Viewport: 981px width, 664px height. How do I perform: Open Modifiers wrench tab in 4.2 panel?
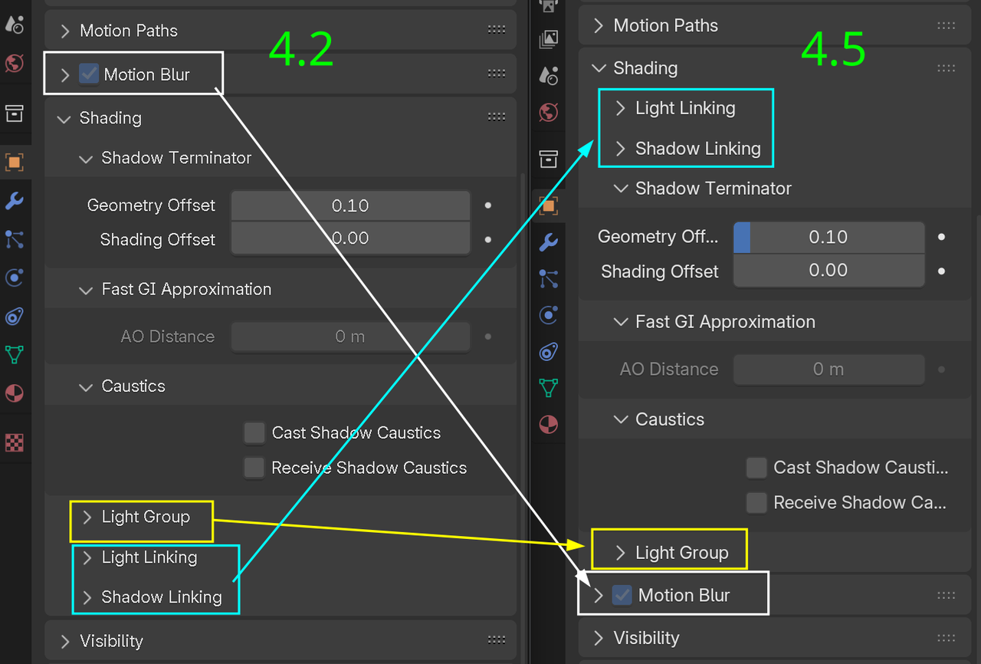[x=15, y=201]
